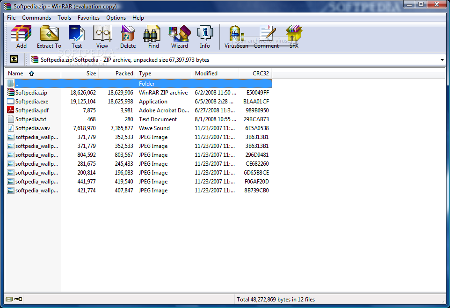Click the SFX toolbar icon
The width and height of the screenshot is (450, 308).
tap(294, 37)
